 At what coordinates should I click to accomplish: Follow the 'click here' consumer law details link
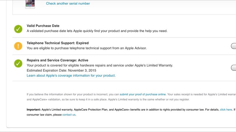coord(226,109)
